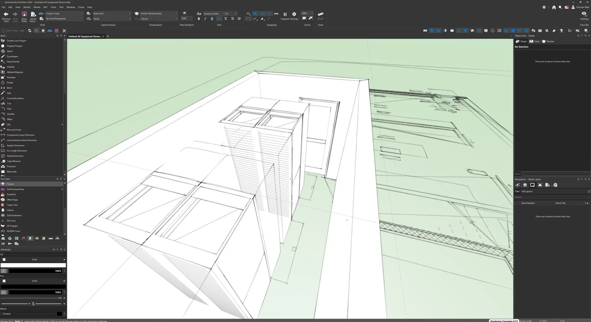Click the white fill color swatch
The image size is (591, 322).
[x=33, y=265]
